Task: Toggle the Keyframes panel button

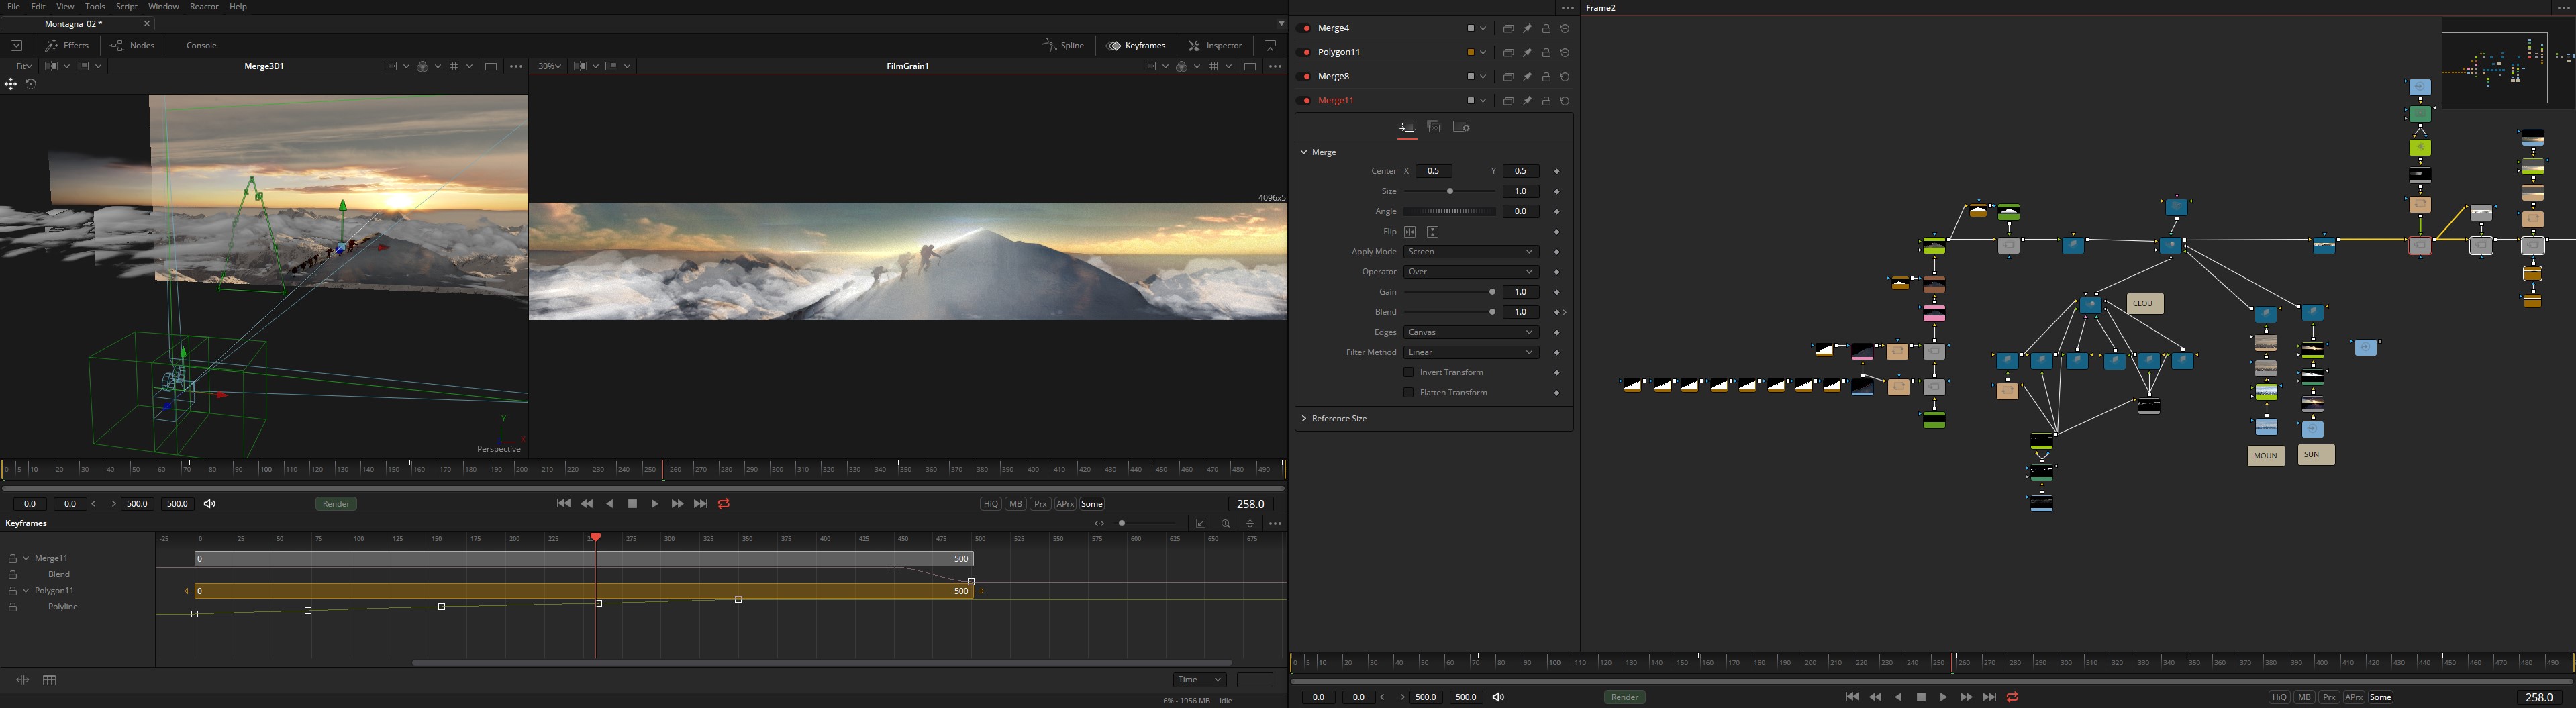Action: coord(1136,45)
